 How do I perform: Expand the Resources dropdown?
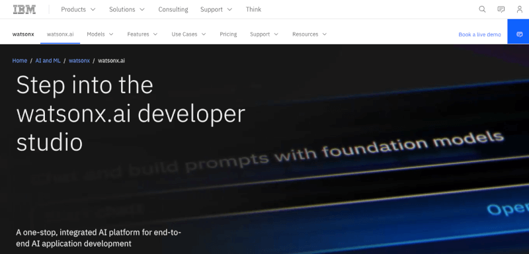click(x=309, y=34)
